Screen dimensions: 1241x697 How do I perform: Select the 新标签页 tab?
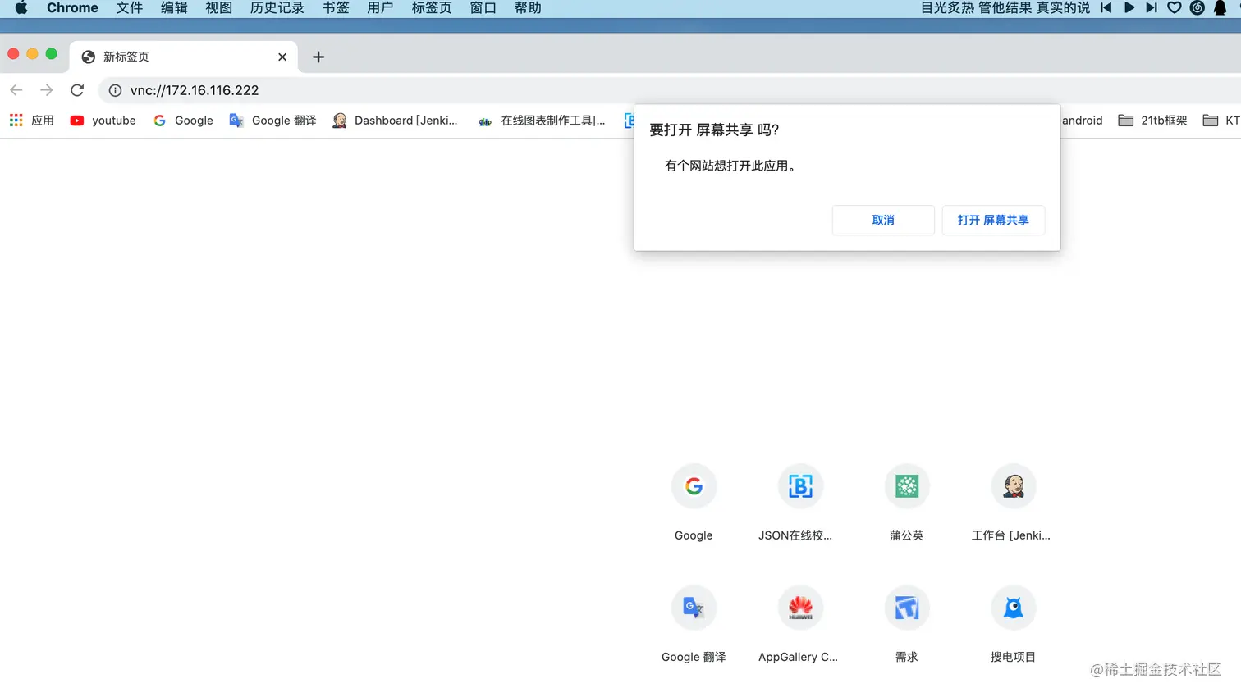[x=184, y=57]
